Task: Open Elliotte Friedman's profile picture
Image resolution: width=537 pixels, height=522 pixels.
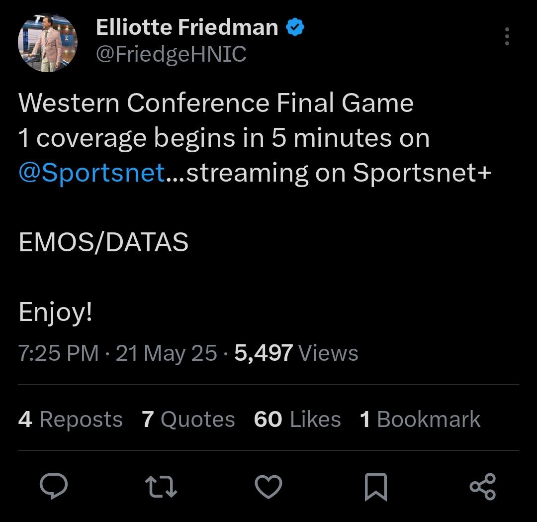Action: pos(48,43)
